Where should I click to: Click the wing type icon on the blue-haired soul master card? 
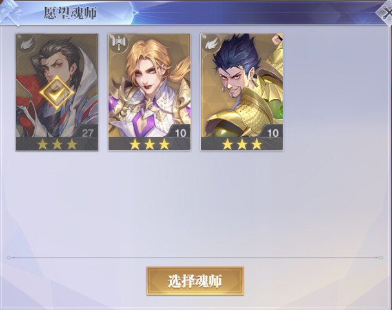coord(211,43)
